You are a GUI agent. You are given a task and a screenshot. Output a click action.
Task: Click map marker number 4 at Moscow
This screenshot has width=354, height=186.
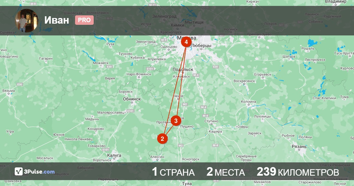(186, 42)
